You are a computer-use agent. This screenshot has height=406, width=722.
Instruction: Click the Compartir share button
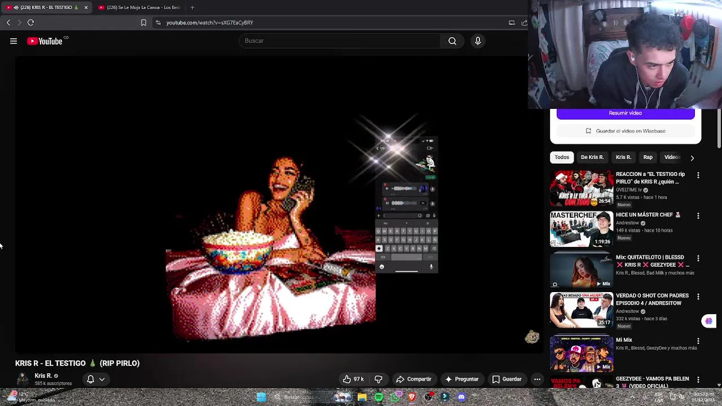click(414, 379)
